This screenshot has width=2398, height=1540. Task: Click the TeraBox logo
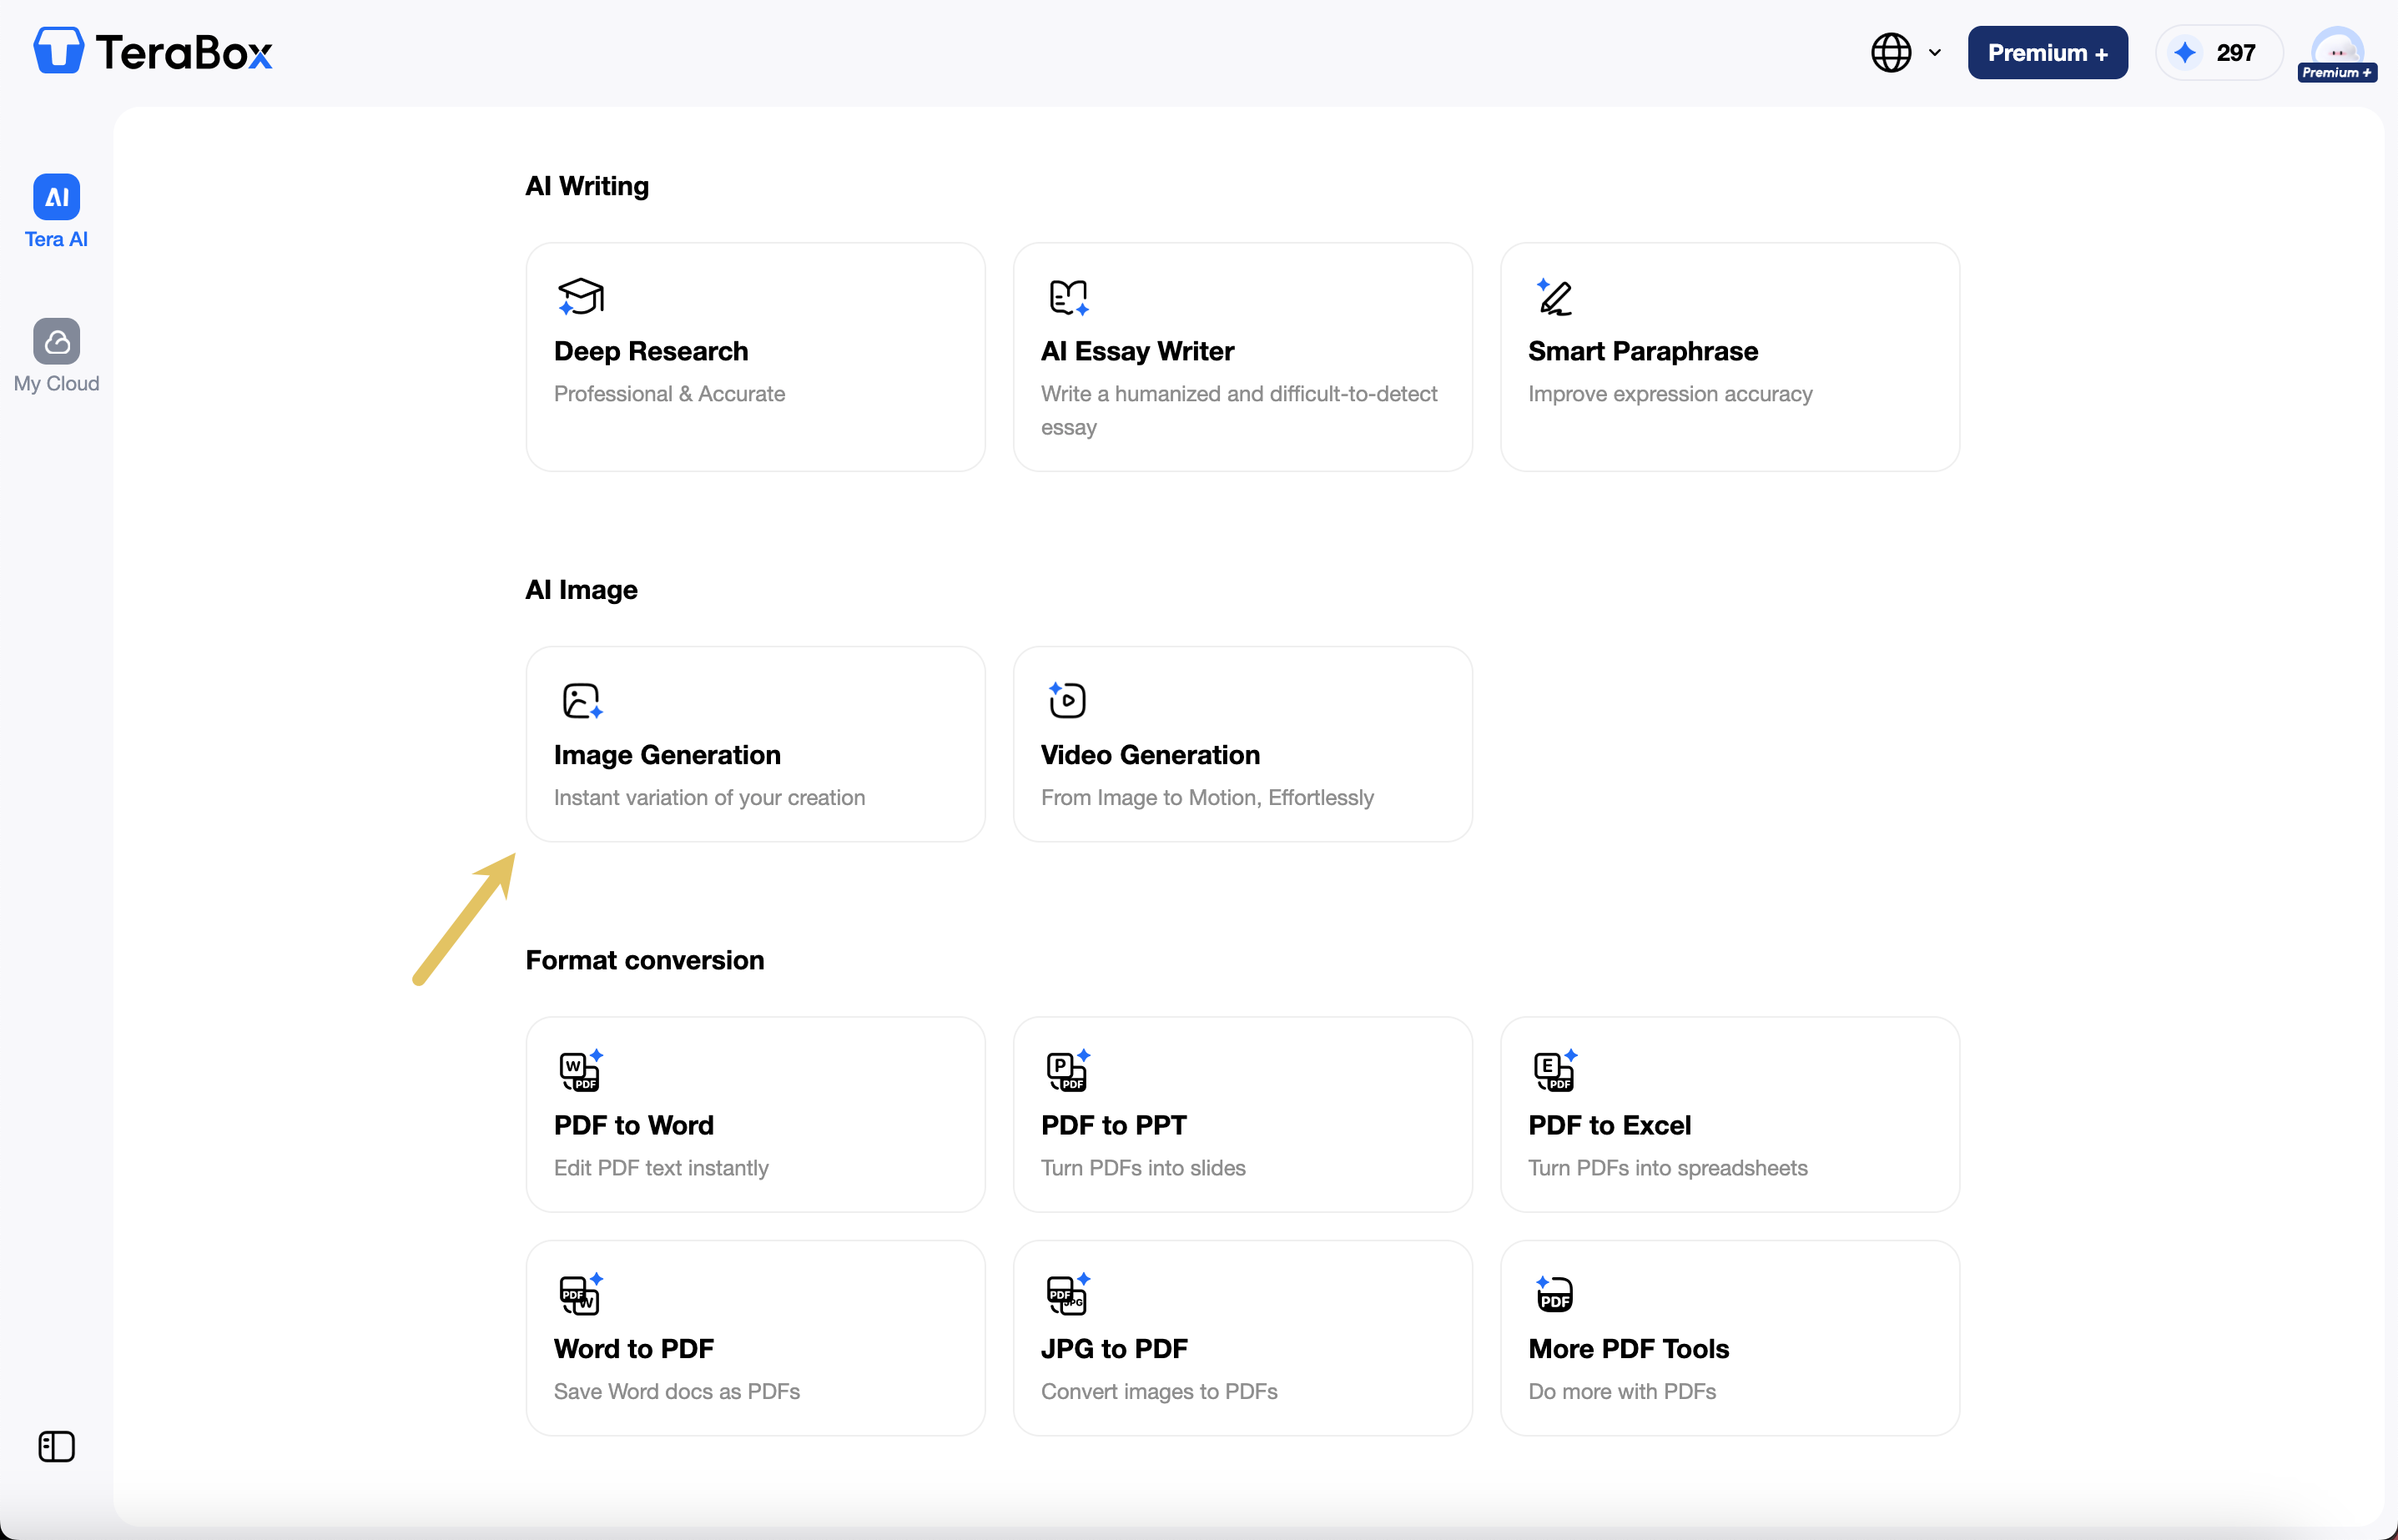pyautogui.click(x=153, y=51)
